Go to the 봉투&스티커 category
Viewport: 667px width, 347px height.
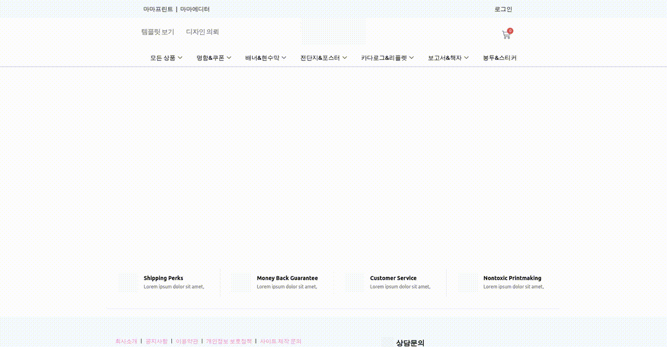pyautogui.click(x=500, y=58)
